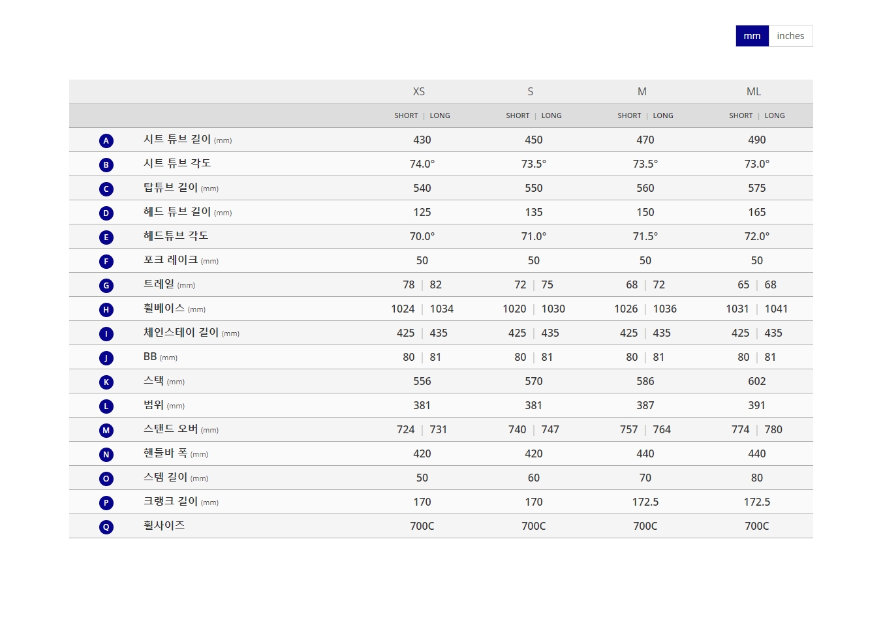
Task: Click the head tube length value 150
Action: point(645,212)
